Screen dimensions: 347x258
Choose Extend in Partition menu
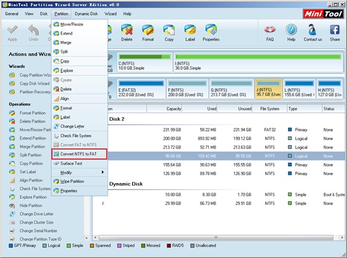point(79,34)
